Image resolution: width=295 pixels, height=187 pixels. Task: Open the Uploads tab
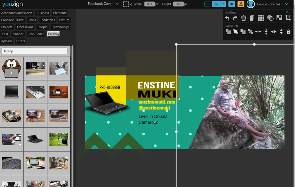click(x=6, y=41)
